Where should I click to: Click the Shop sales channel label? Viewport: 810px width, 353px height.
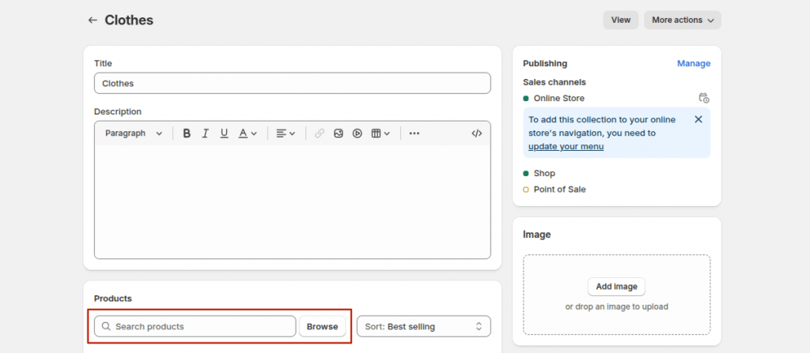tap(544, 174)
